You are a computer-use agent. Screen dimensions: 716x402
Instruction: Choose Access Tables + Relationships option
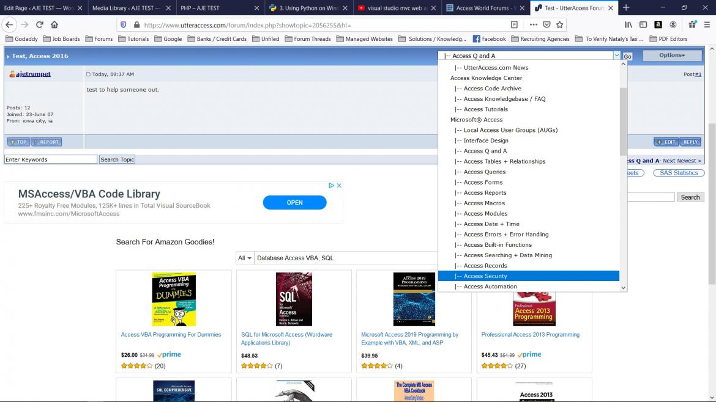pos(528,161)
